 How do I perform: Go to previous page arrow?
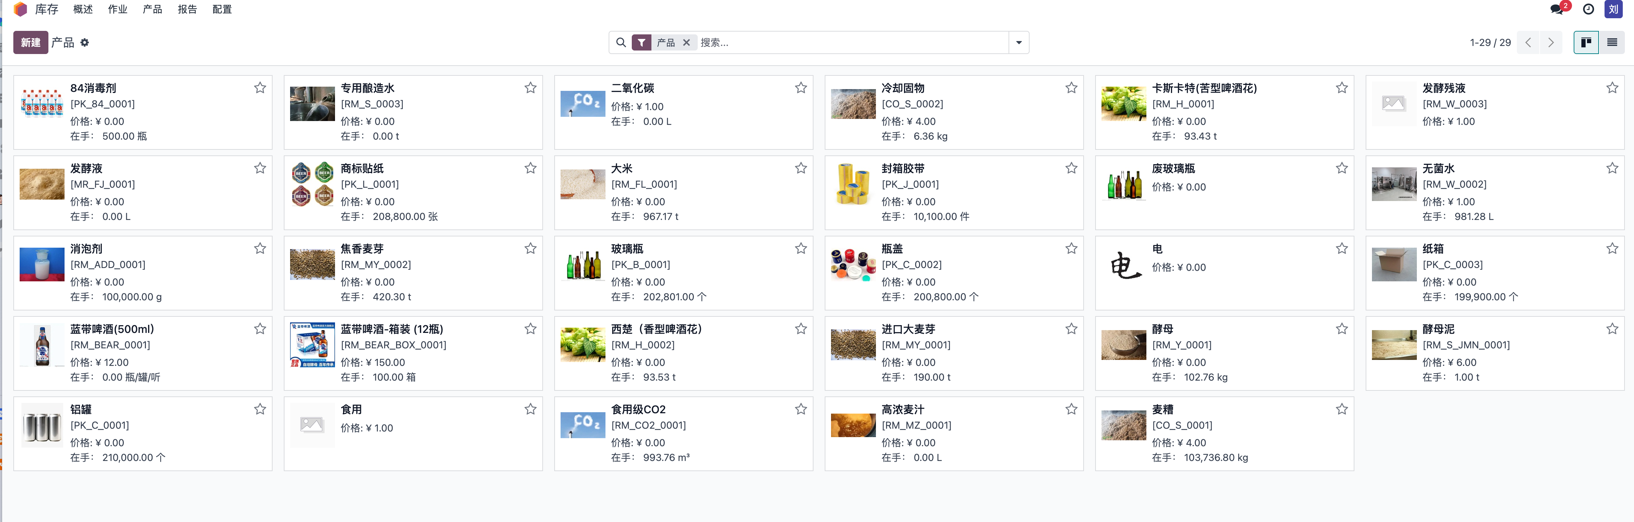1529,42
